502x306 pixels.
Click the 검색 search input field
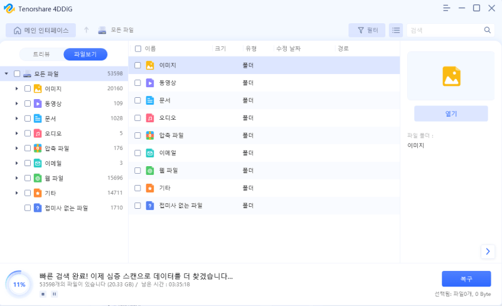pos(444,30)
